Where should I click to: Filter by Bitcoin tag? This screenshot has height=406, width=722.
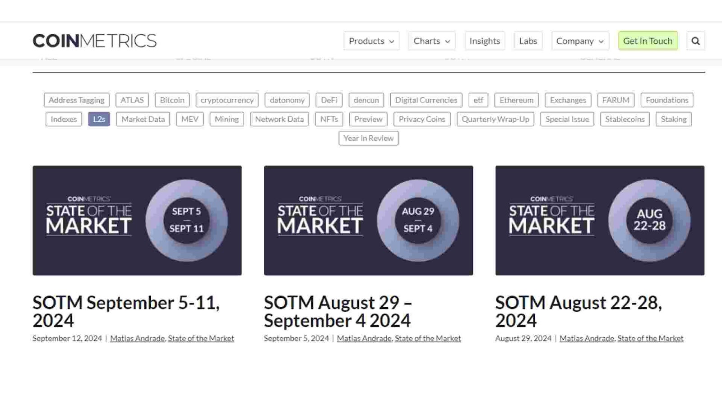[x=172, y=100]
